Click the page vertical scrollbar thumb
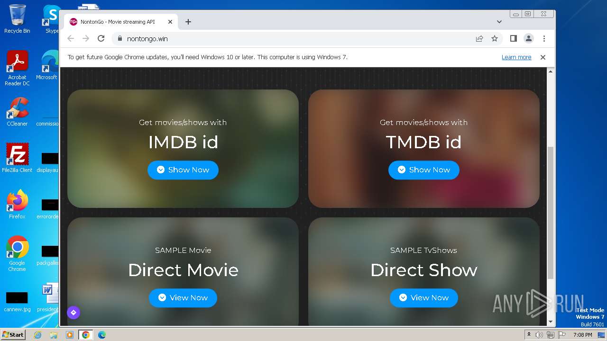This screenshot has width=607, height=341. tap(551, 213)
